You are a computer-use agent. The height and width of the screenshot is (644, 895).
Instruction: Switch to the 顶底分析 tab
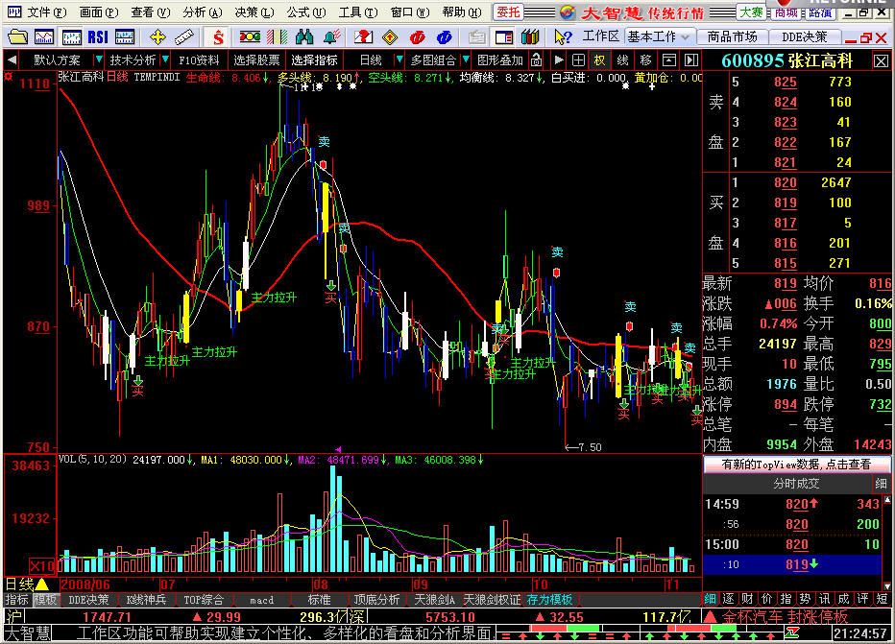(x=376, y=600)
